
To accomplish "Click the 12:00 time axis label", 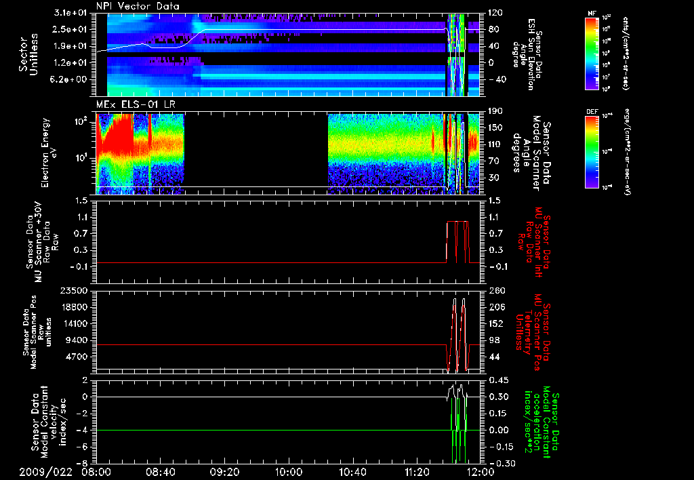I will (481, 472).
